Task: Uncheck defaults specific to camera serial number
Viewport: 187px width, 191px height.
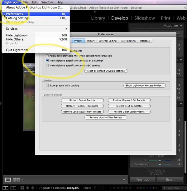Action: [x=47, y=61]
